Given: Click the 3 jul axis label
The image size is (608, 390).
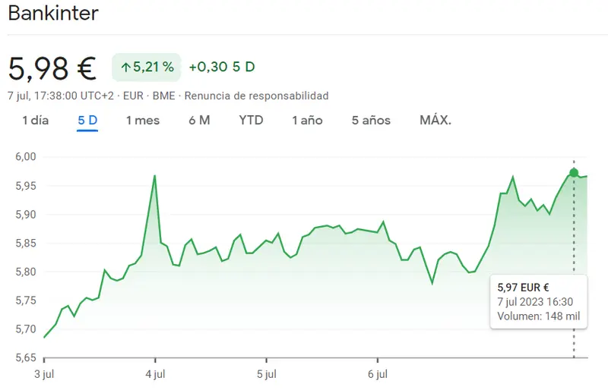Looking at the screenshot, I should click(x=44, y=375).
